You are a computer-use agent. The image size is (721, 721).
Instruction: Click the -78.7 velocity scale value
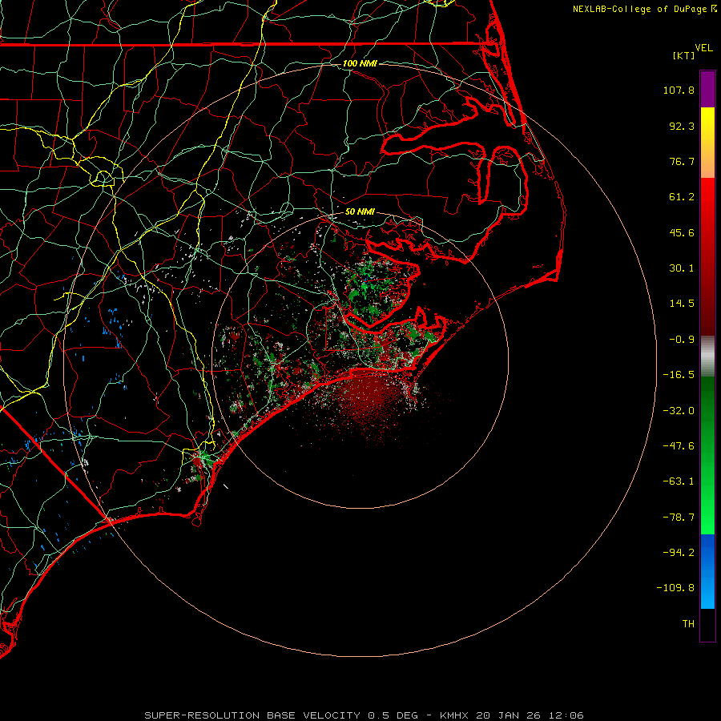pos(679,518)
